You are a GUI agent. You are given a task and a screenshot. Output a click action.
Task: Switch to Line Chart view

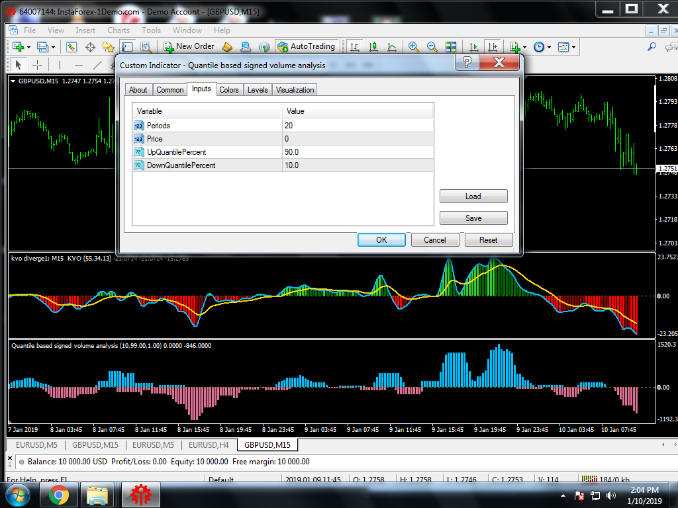[392, 47]
